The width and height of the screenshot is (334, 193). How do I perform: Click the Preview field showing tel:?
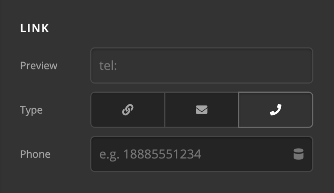201,65
